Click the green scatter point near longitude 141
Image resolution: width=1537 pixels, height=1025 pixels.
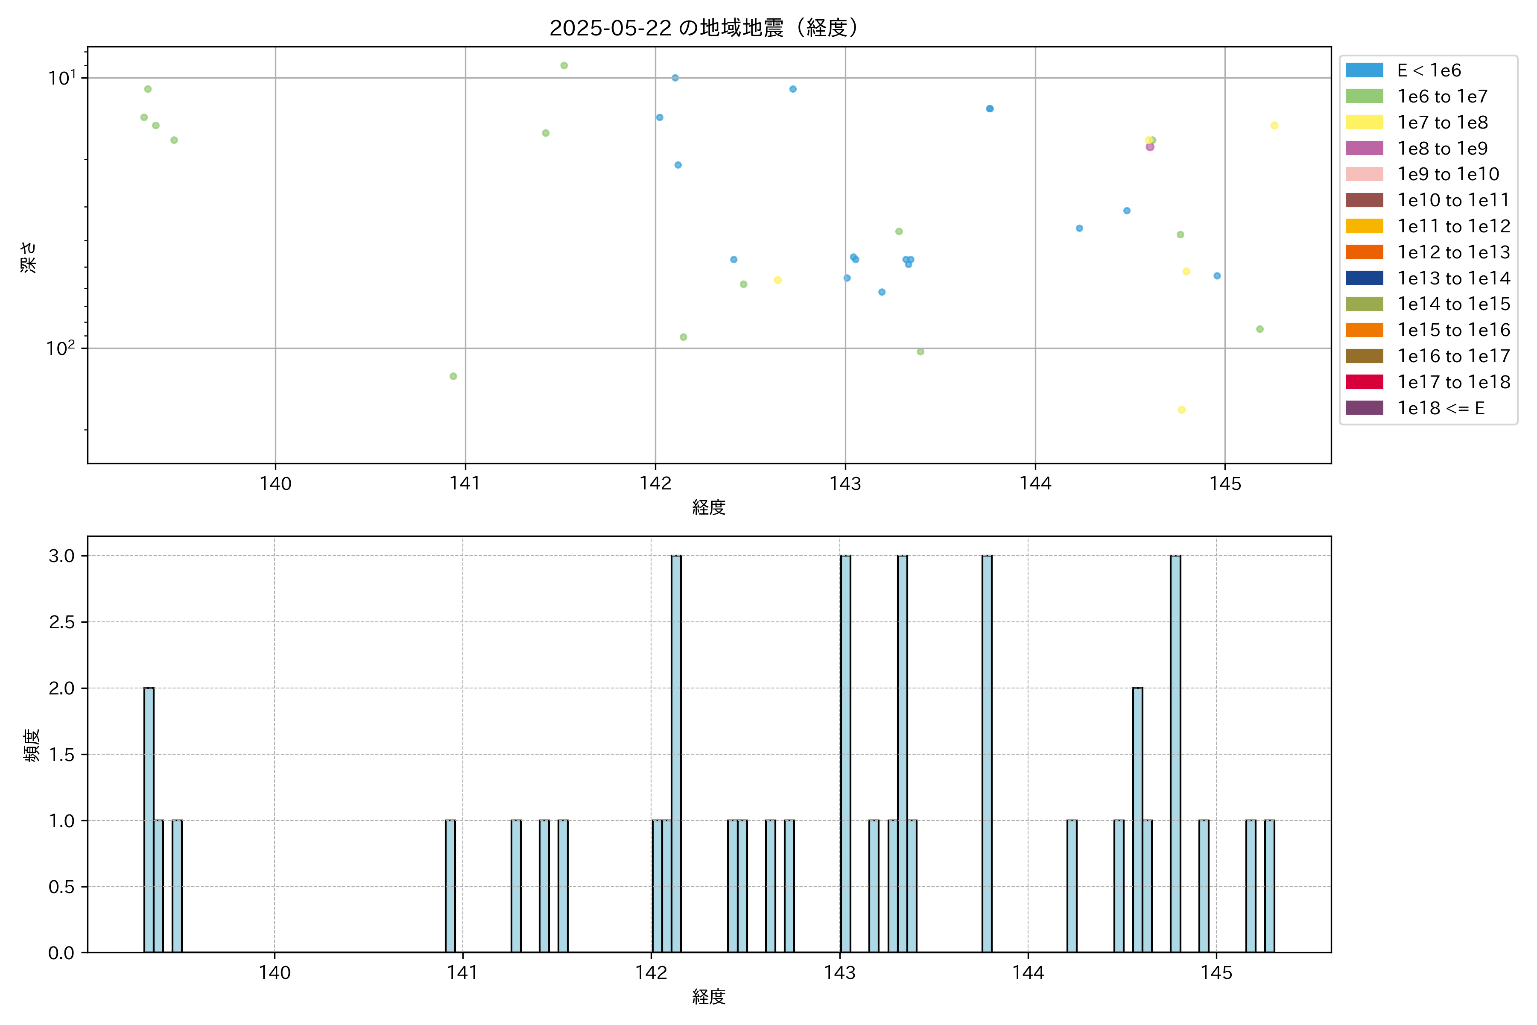453,376
